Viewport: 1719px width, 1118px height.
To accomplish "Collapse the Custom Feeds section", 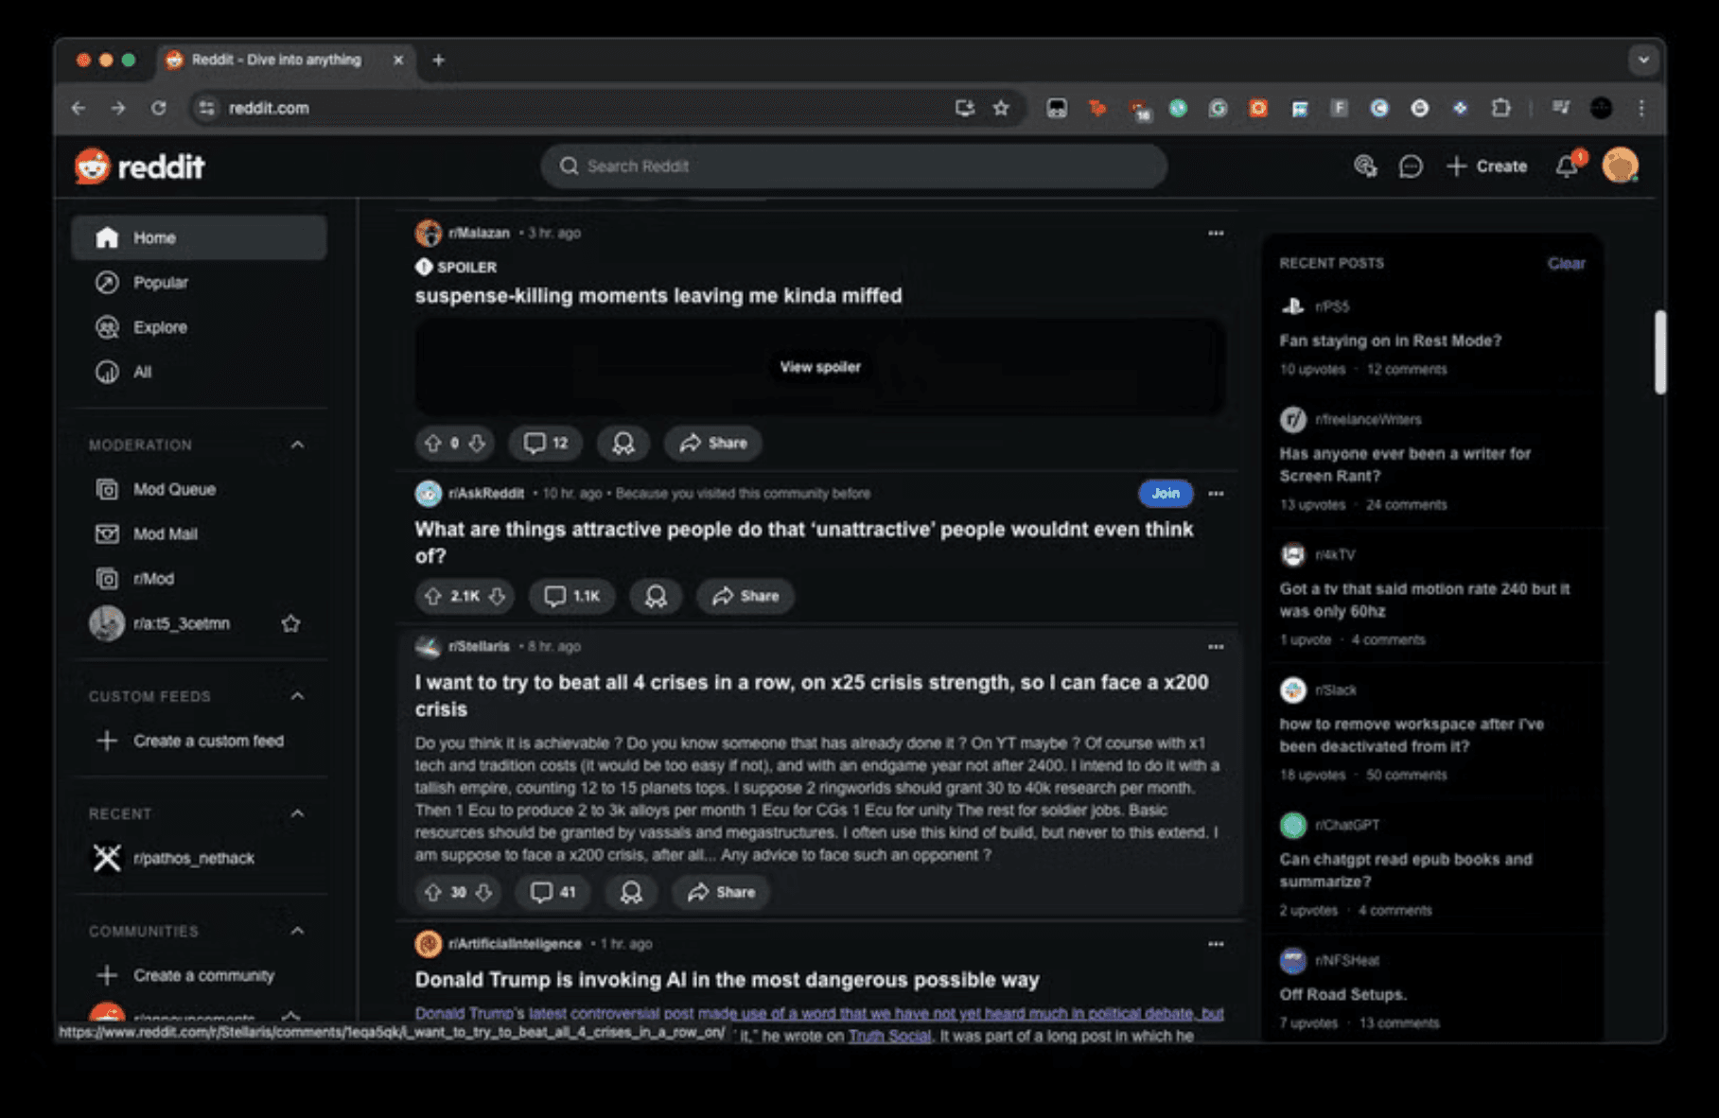I will click(x=297, y=696).
